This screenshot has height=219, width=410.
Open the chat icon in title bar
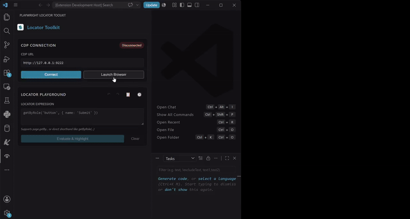point(130,5)
